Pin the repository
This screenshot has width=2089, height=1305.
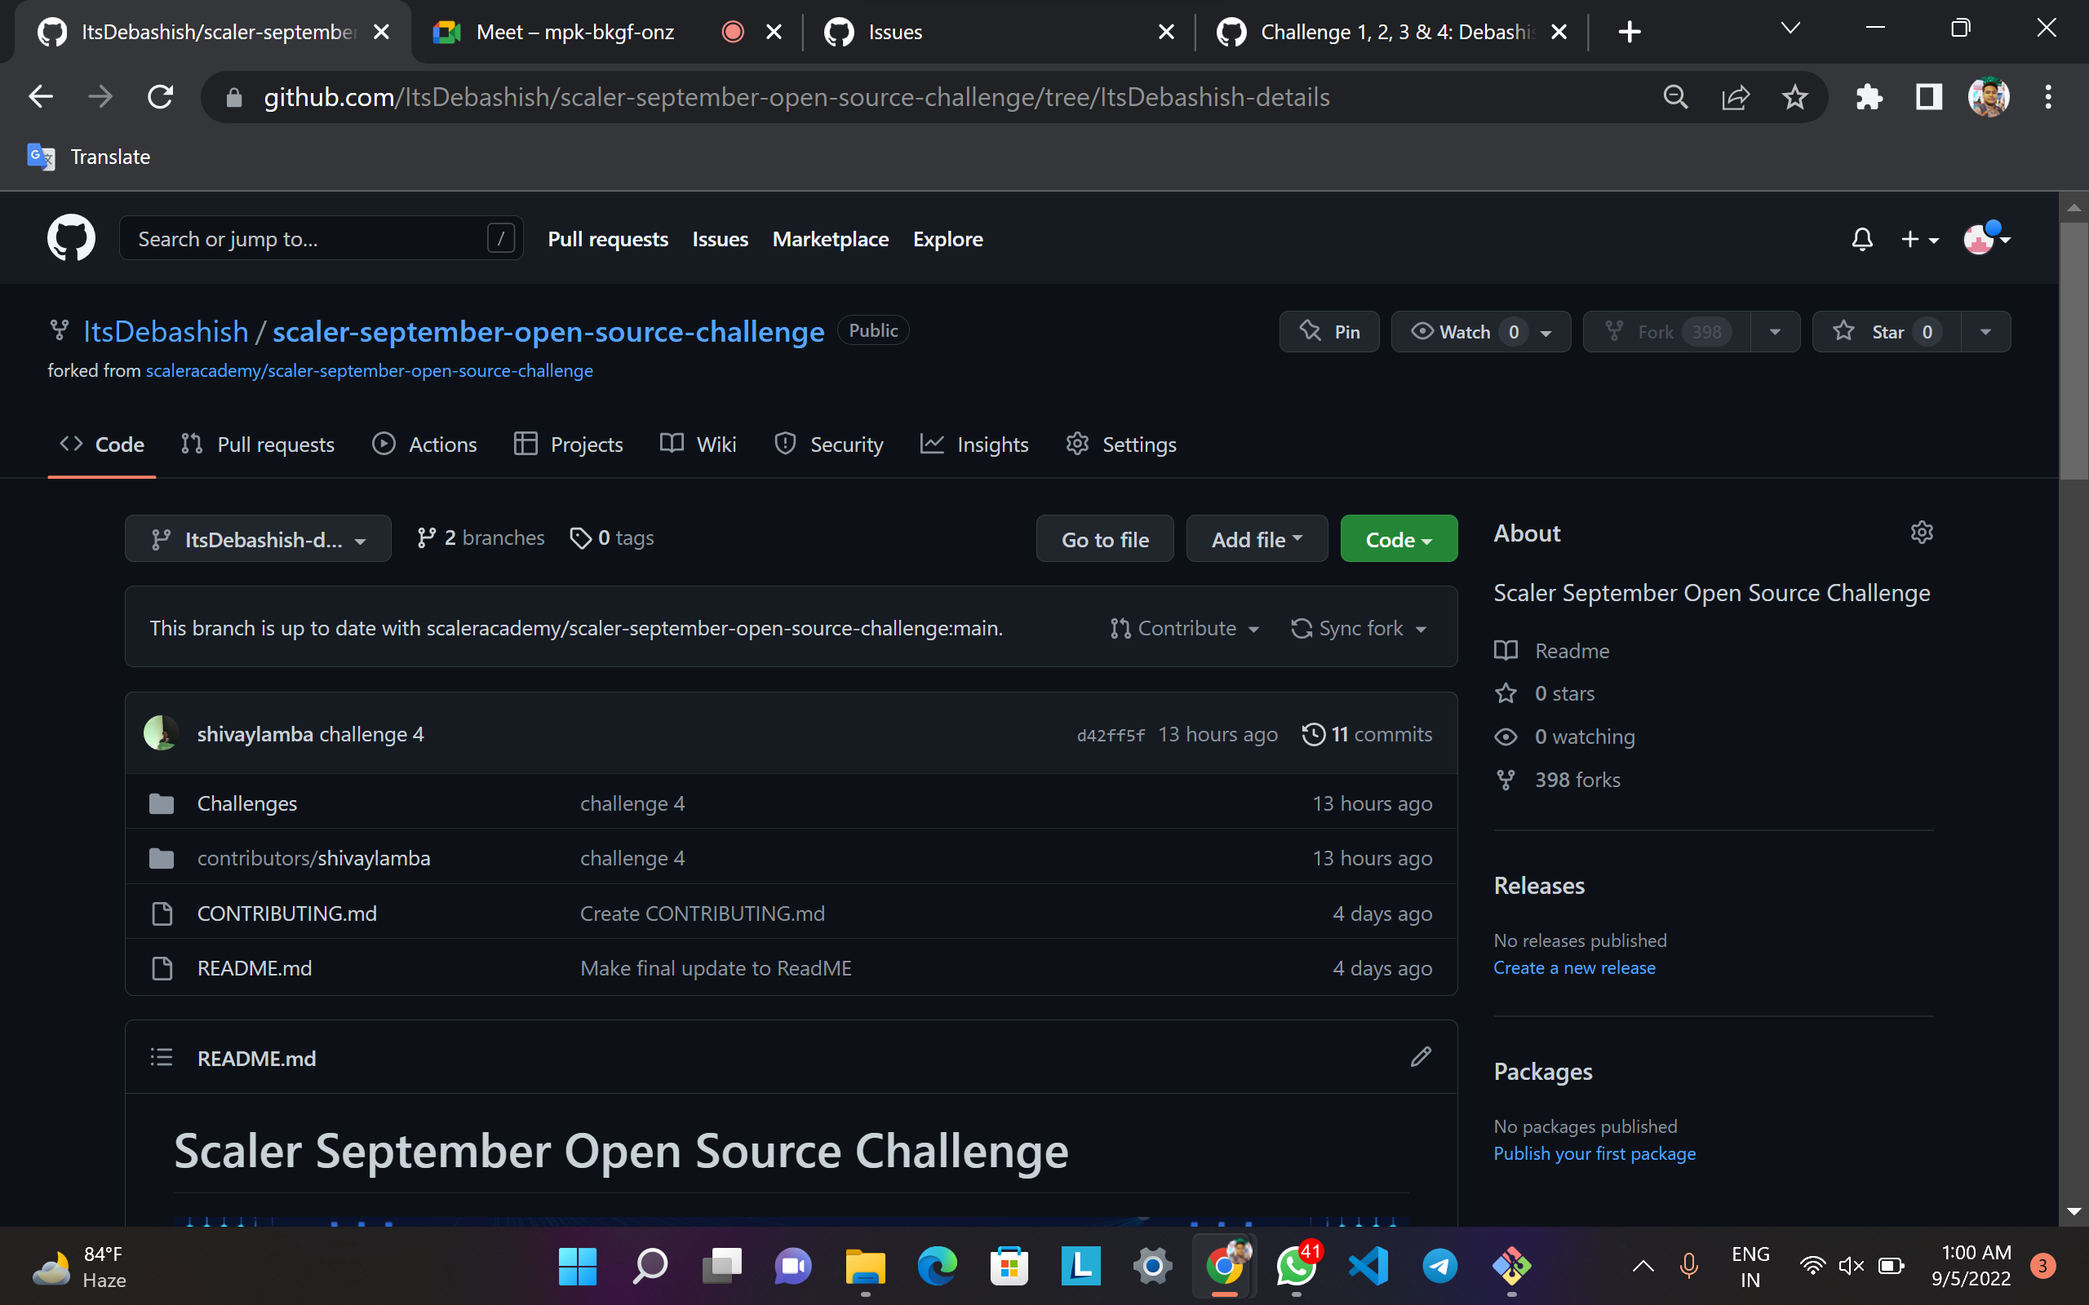click(1329, 331)
